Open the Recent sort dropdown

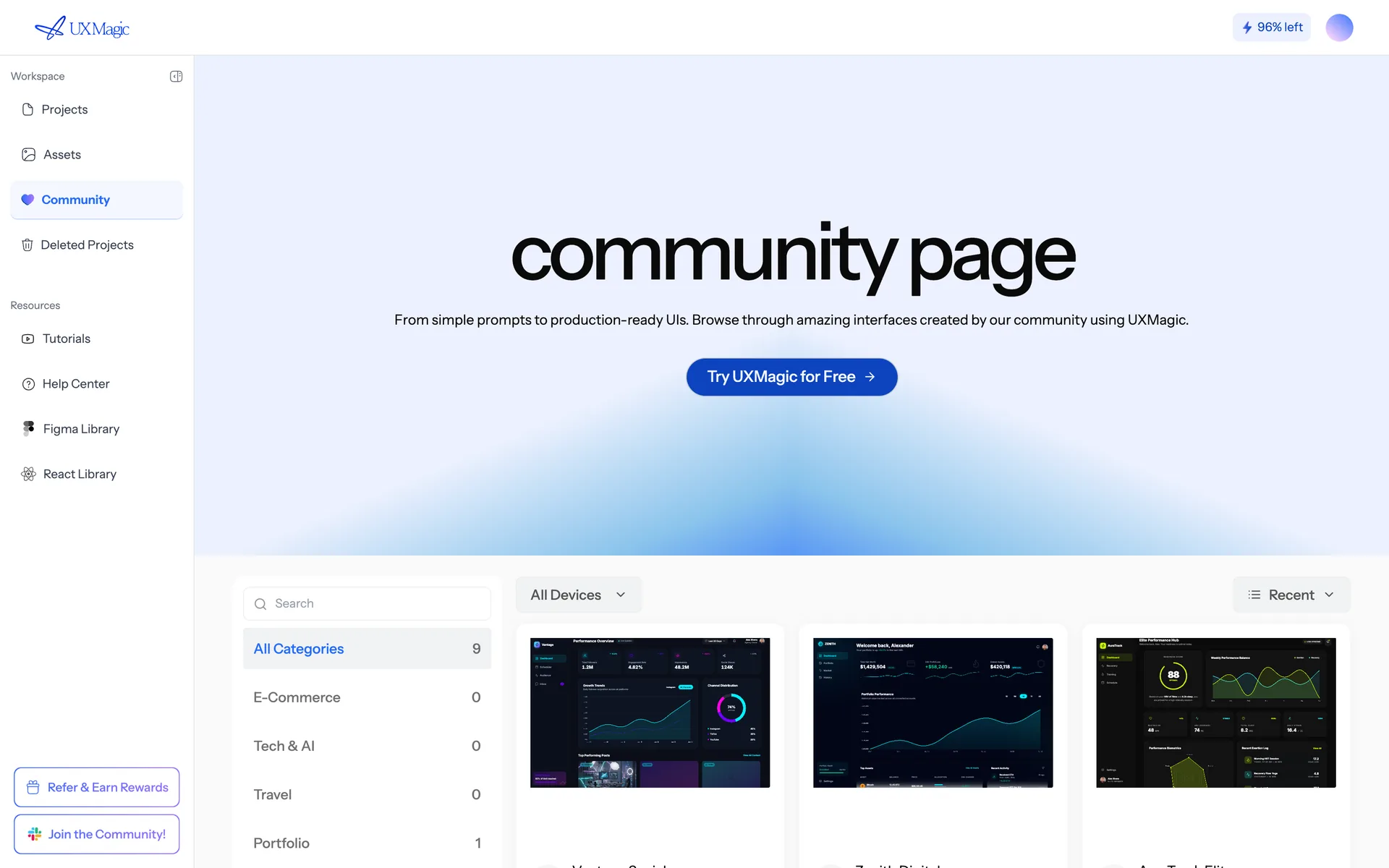click(x=1291, y=595)
